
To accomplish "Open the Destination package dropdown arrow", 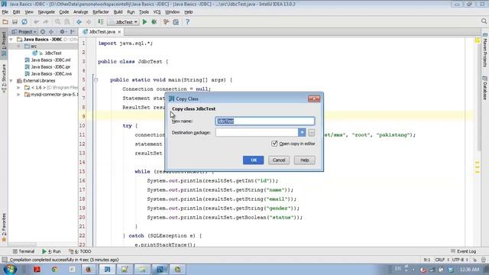I will (x=302, y=132).
